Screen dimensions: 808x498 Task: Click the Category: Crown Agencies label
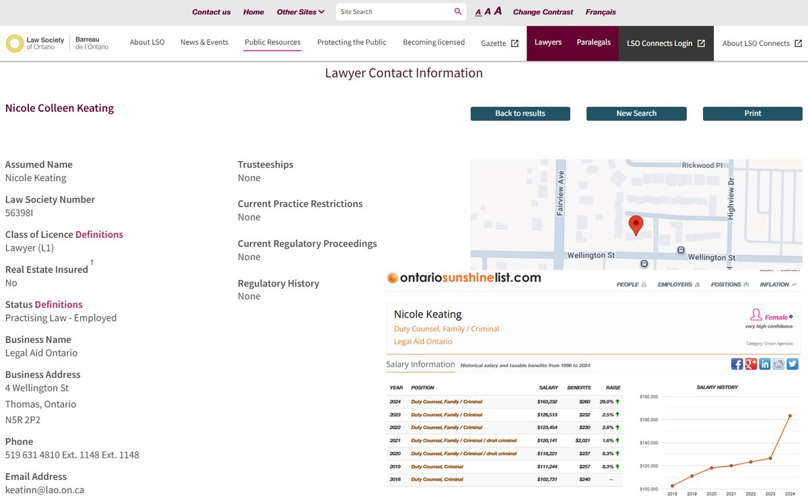point(770,344)
